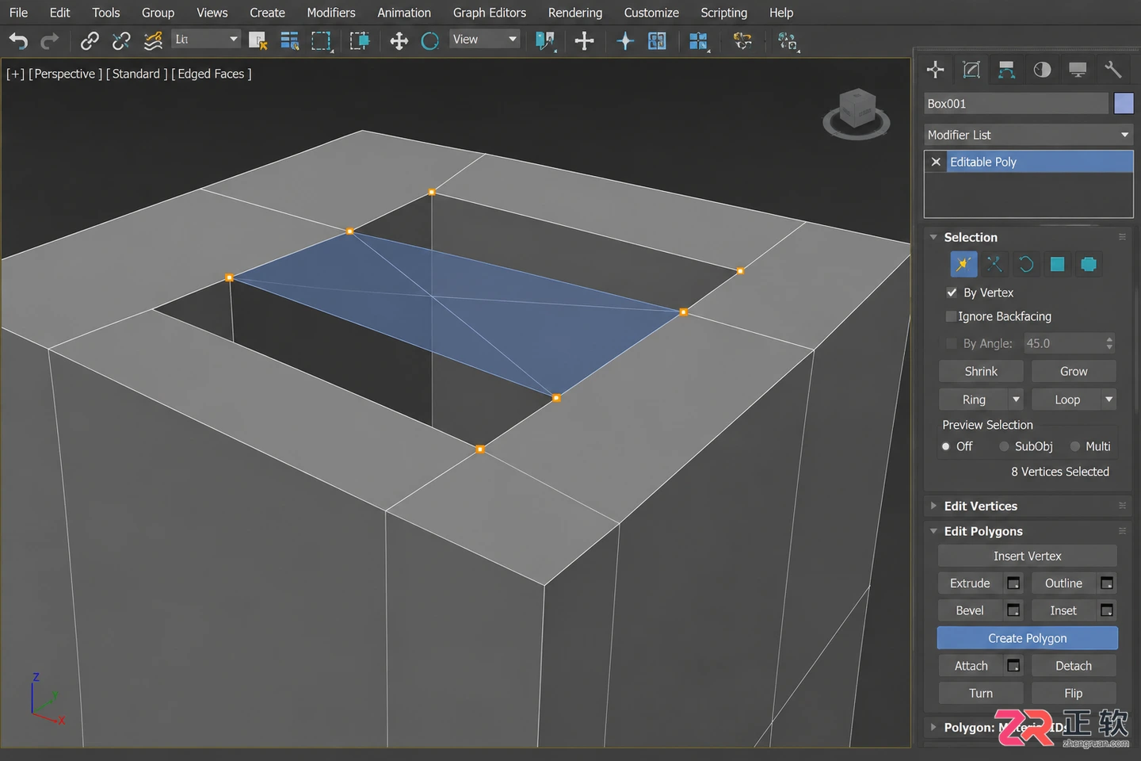Click the Box001 object color swatch
The width and height of the screenshot is (1141, 761).
(x=1124, y=103)
